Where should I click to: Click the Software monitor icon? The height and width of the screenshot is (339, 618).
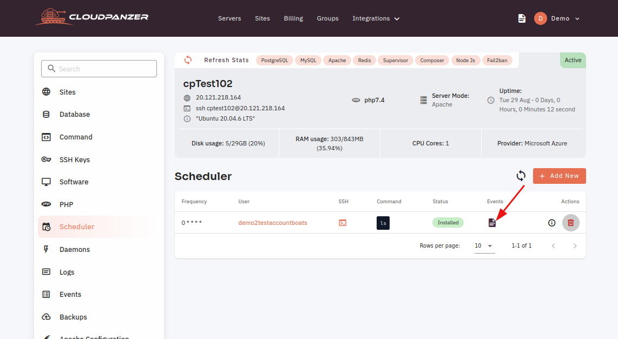coord(46,182)
